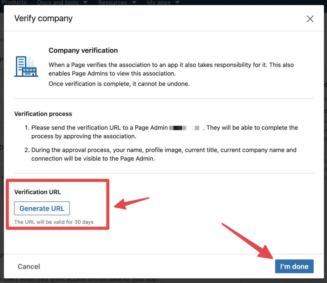Click the chevron icon beside My apps
The width and height of the screenshot is (327, 283).
point(178,2)
